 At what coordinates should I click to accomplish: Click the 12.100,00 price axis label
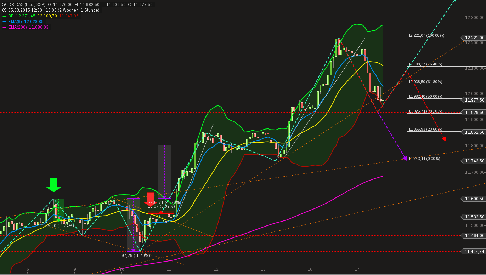coord(474,68)
